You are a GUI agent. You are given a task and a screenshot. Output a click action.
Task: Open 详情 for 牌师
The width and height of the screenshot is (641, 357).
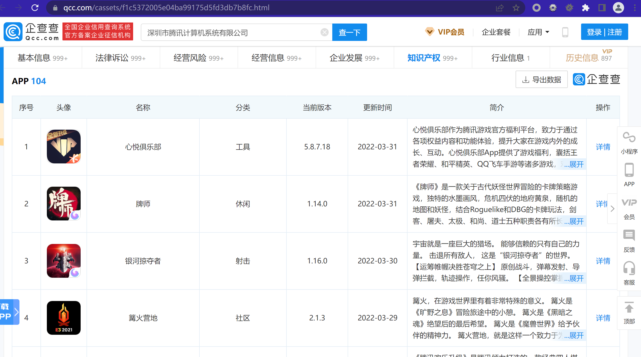click(602, 204)
